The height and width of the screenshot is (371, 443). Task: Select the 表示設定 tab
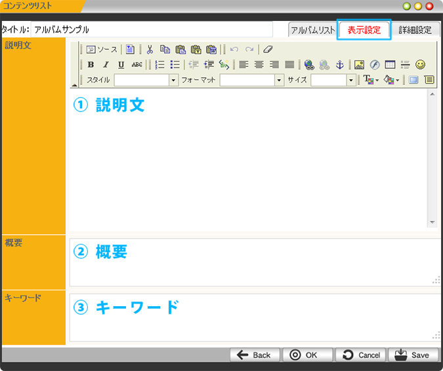[364, 29]
